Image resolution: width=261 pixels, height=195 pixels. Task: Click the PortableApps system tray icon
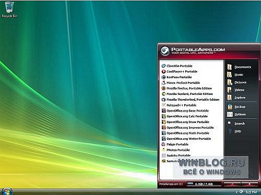tap(241, 192)
